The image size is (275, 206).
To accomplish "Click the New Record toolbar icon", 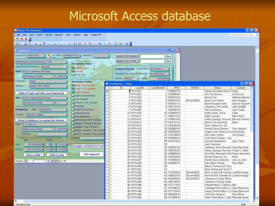I will 105,44.
